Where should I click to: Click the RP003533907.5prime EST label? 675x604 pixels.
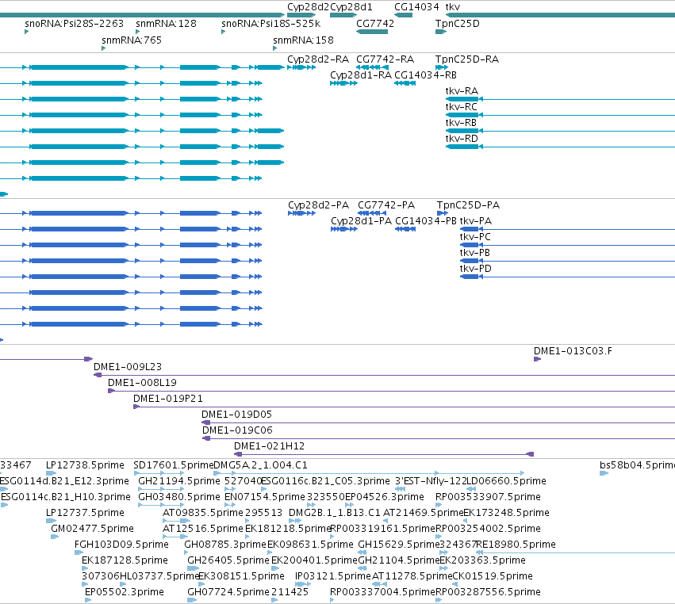coord(488,497)
